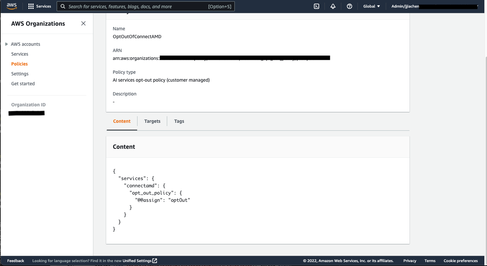Screen dimensions: 487x266
Task: Click the ARN value text
Action: (x=221, y=58)
